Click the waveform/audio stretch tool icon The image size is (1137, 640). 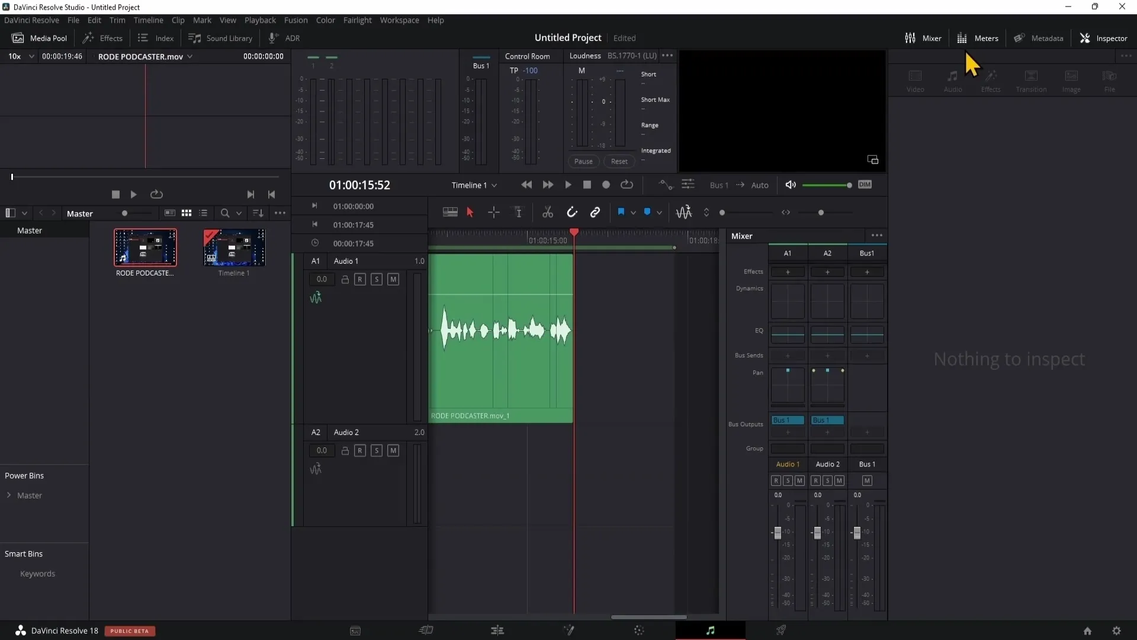pyautogui.click(x=684, y=212)
